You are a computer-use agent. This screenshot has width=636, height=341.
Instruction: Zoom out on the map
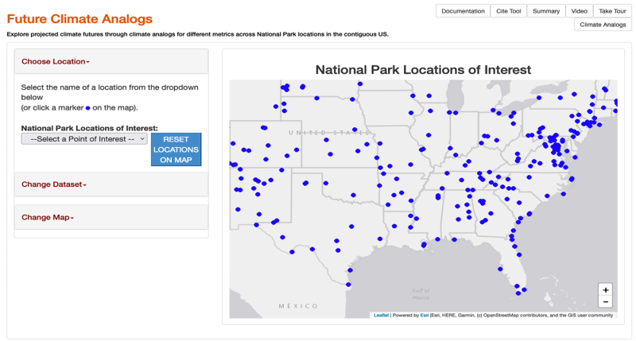pos(606,302)
